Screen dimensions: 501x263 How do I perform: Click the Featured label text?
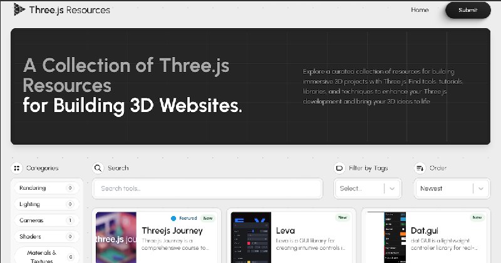coord(188,219)
